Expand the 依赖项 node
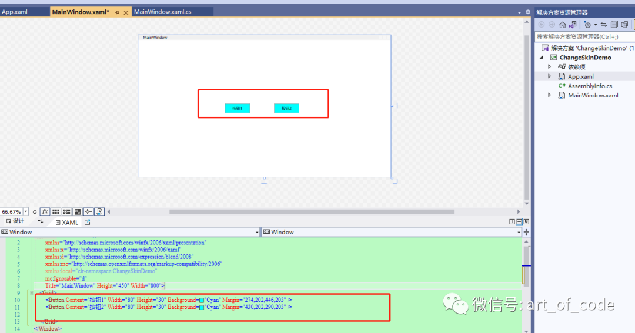Screen dimensions: 635x333 tap(550, 67)
